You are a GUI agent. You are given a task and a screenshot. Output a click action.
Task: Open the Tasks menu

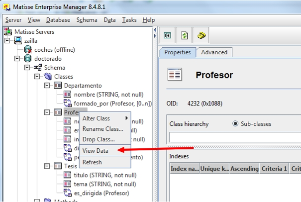pos(129,20)
